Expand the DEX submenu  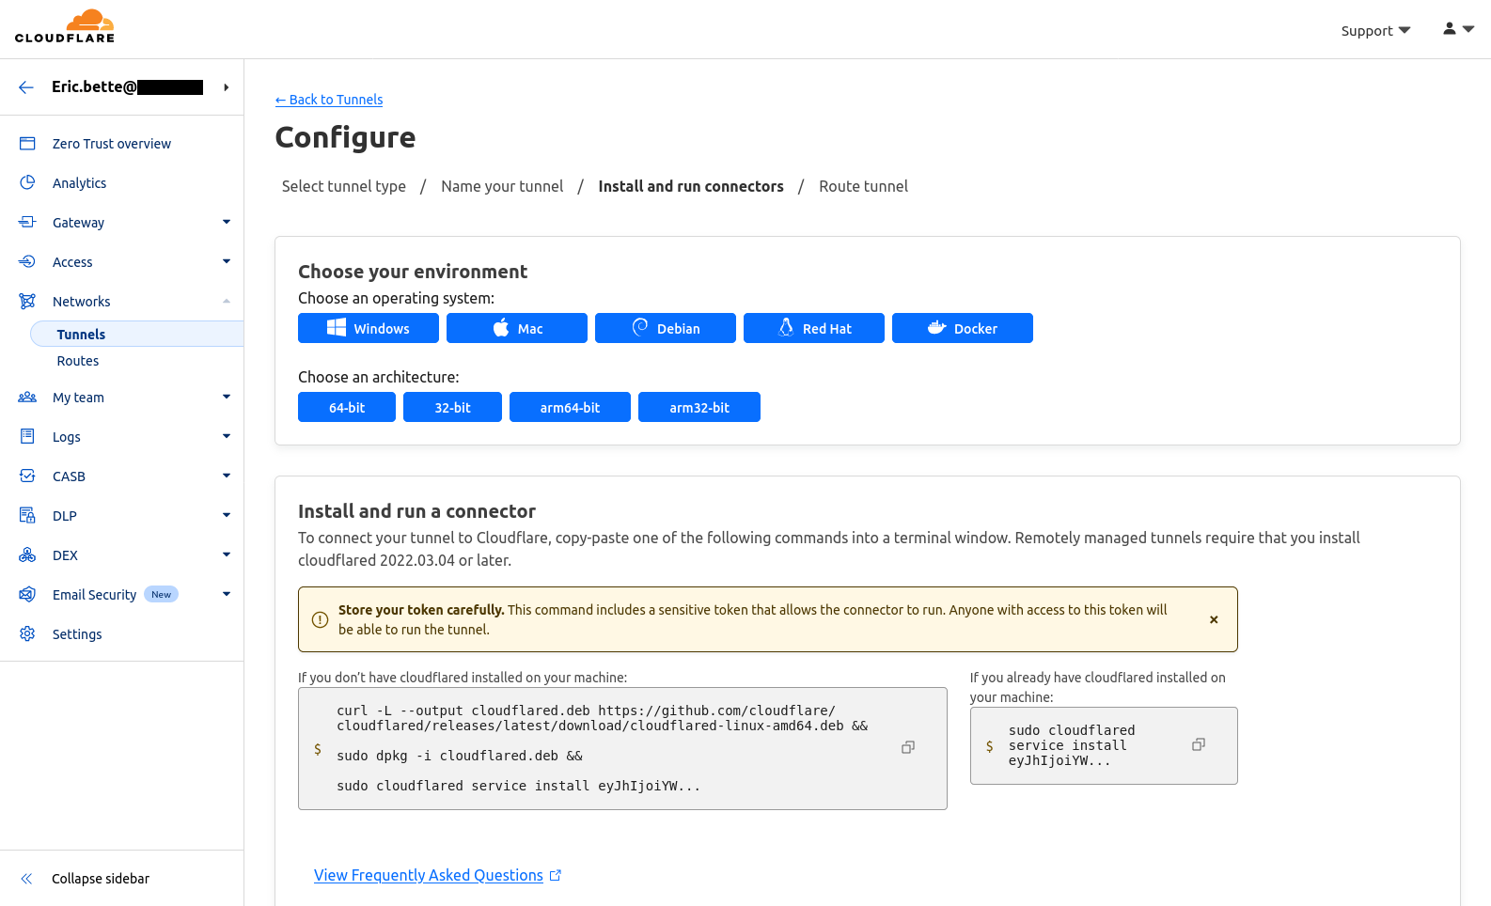coord(227,555)
